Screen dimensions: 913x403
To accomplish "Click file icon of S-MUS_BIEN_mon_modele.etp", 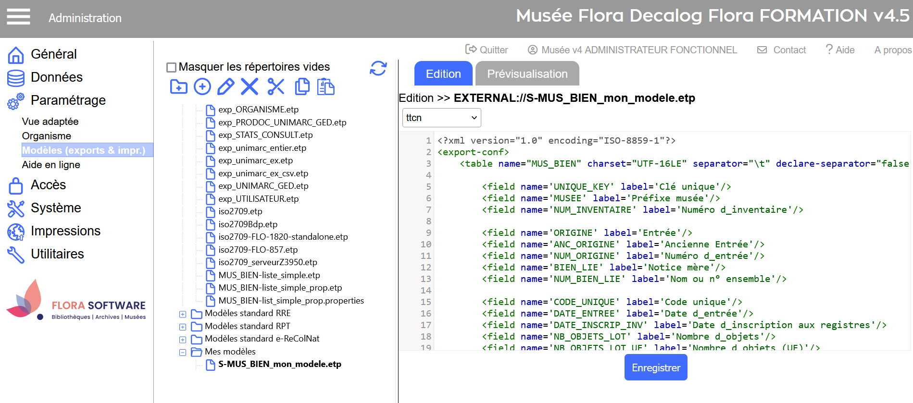I will pyautogui.click(x=210, y=365).
